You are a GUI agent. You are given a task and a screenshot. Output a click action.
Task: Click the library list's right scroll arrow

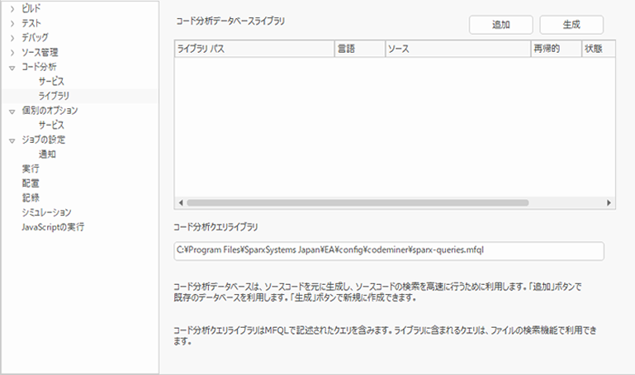pos(609,202)
